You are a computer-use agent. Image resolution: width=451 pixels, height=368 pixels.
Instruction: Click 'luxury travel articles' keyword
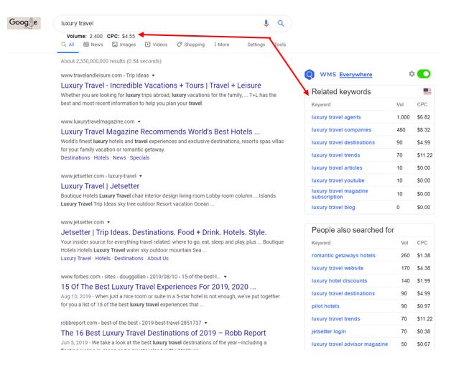pos(337,168)
